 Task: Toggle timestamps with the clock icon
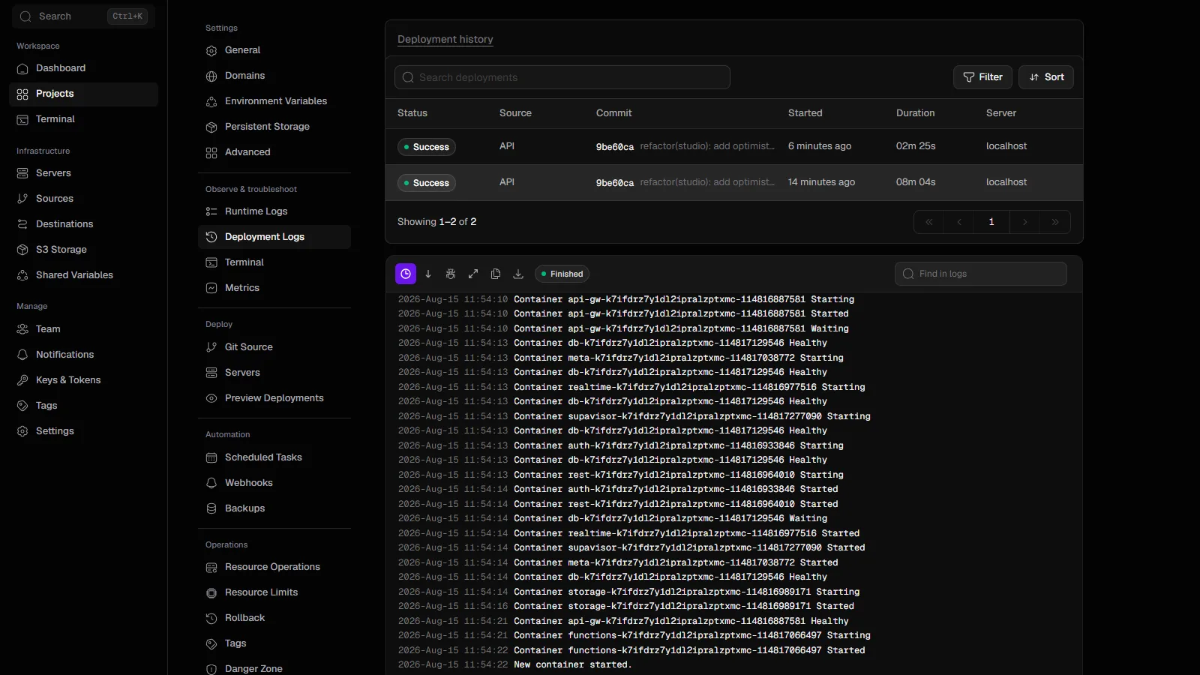[x=406, y=274]
